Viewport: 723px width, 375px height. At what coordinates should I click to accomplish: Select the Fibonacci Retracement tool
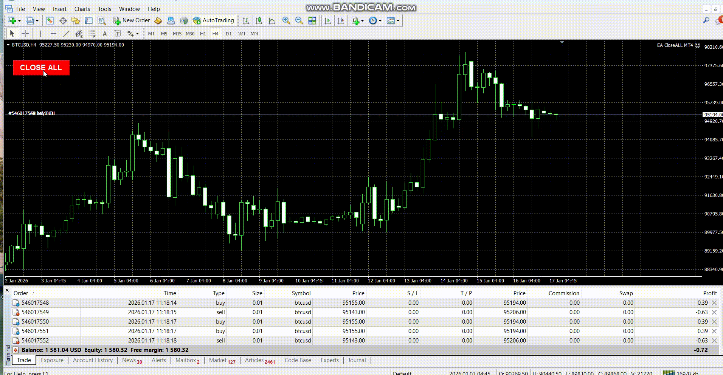tap(92, 34)
